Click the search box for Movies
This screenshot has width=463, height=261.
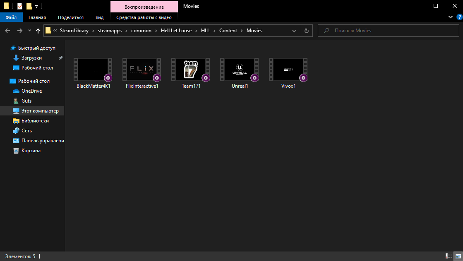(388, 31)
